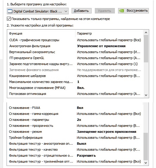Image resolution: width=156 pixels, height=168 pixels.
Task: Click the greyed-out Удалить button
Action: point(105,11)
